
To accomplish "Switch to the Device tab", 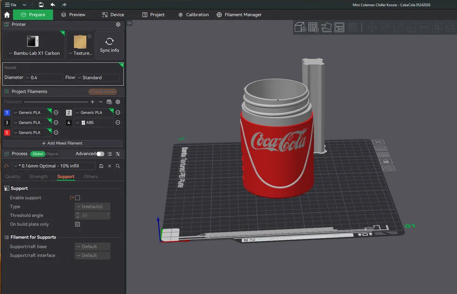I will (x=113, y=15).
